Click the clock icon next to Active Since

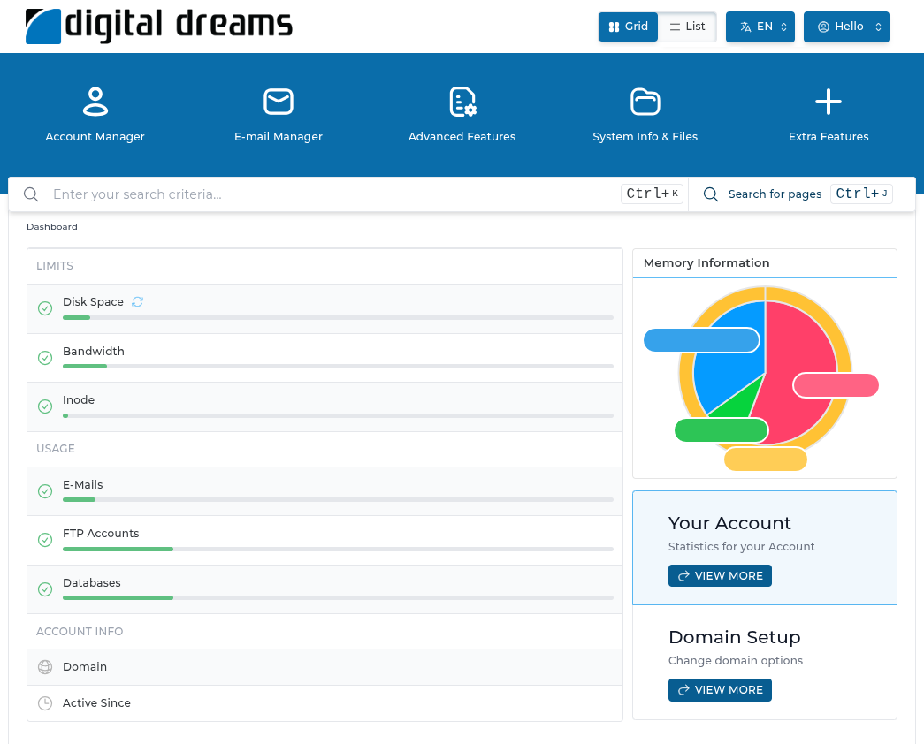click(x=45, y=703)
